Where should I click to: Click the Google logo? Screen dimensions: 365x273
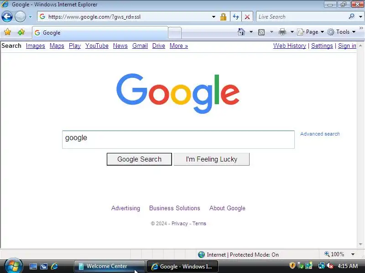click(x=178, y=93)
